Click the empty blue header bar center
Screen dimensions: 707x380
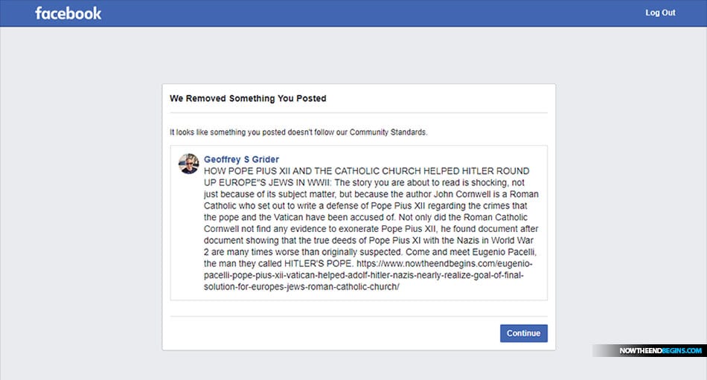[353, 13]
